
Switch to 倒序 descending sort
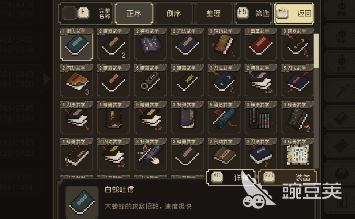(x=174, y=13)
